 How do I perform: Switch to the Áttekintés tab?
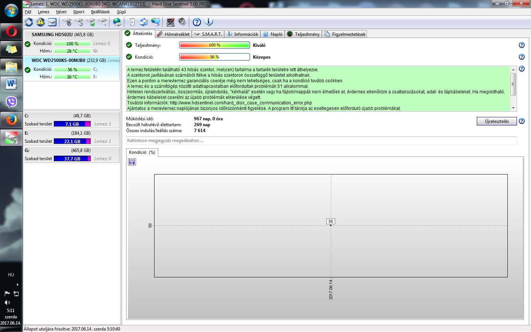139,34
